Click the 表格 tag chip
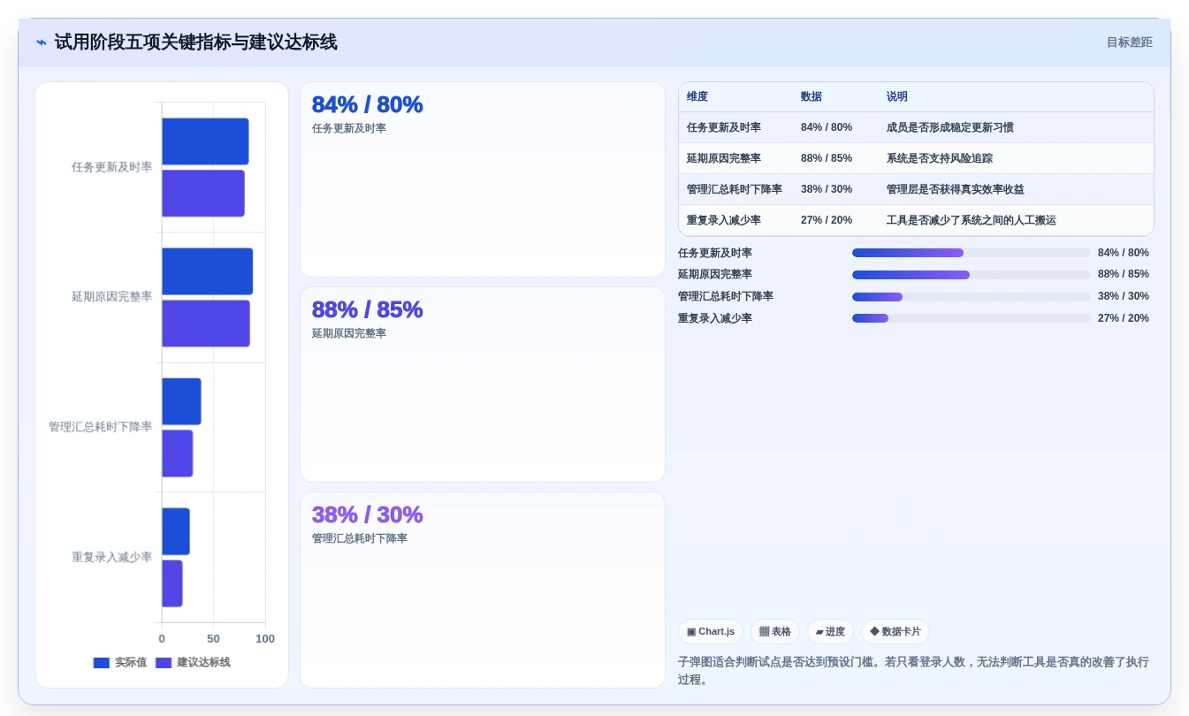The height and width of the screenshot is (716, 1189). [x=775, y=631]
